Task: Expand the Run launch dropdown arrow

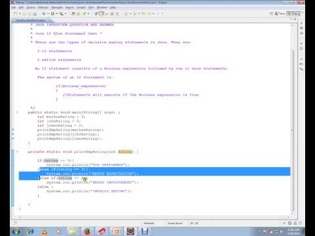Action: [x=56, y=14]
